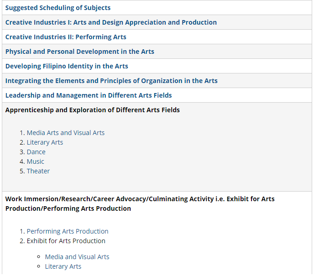Open Literary Arts link under Exhibit for Arts Production
Image resolution: width=314 pixels, height=276 pixels.
coord(63,266)
